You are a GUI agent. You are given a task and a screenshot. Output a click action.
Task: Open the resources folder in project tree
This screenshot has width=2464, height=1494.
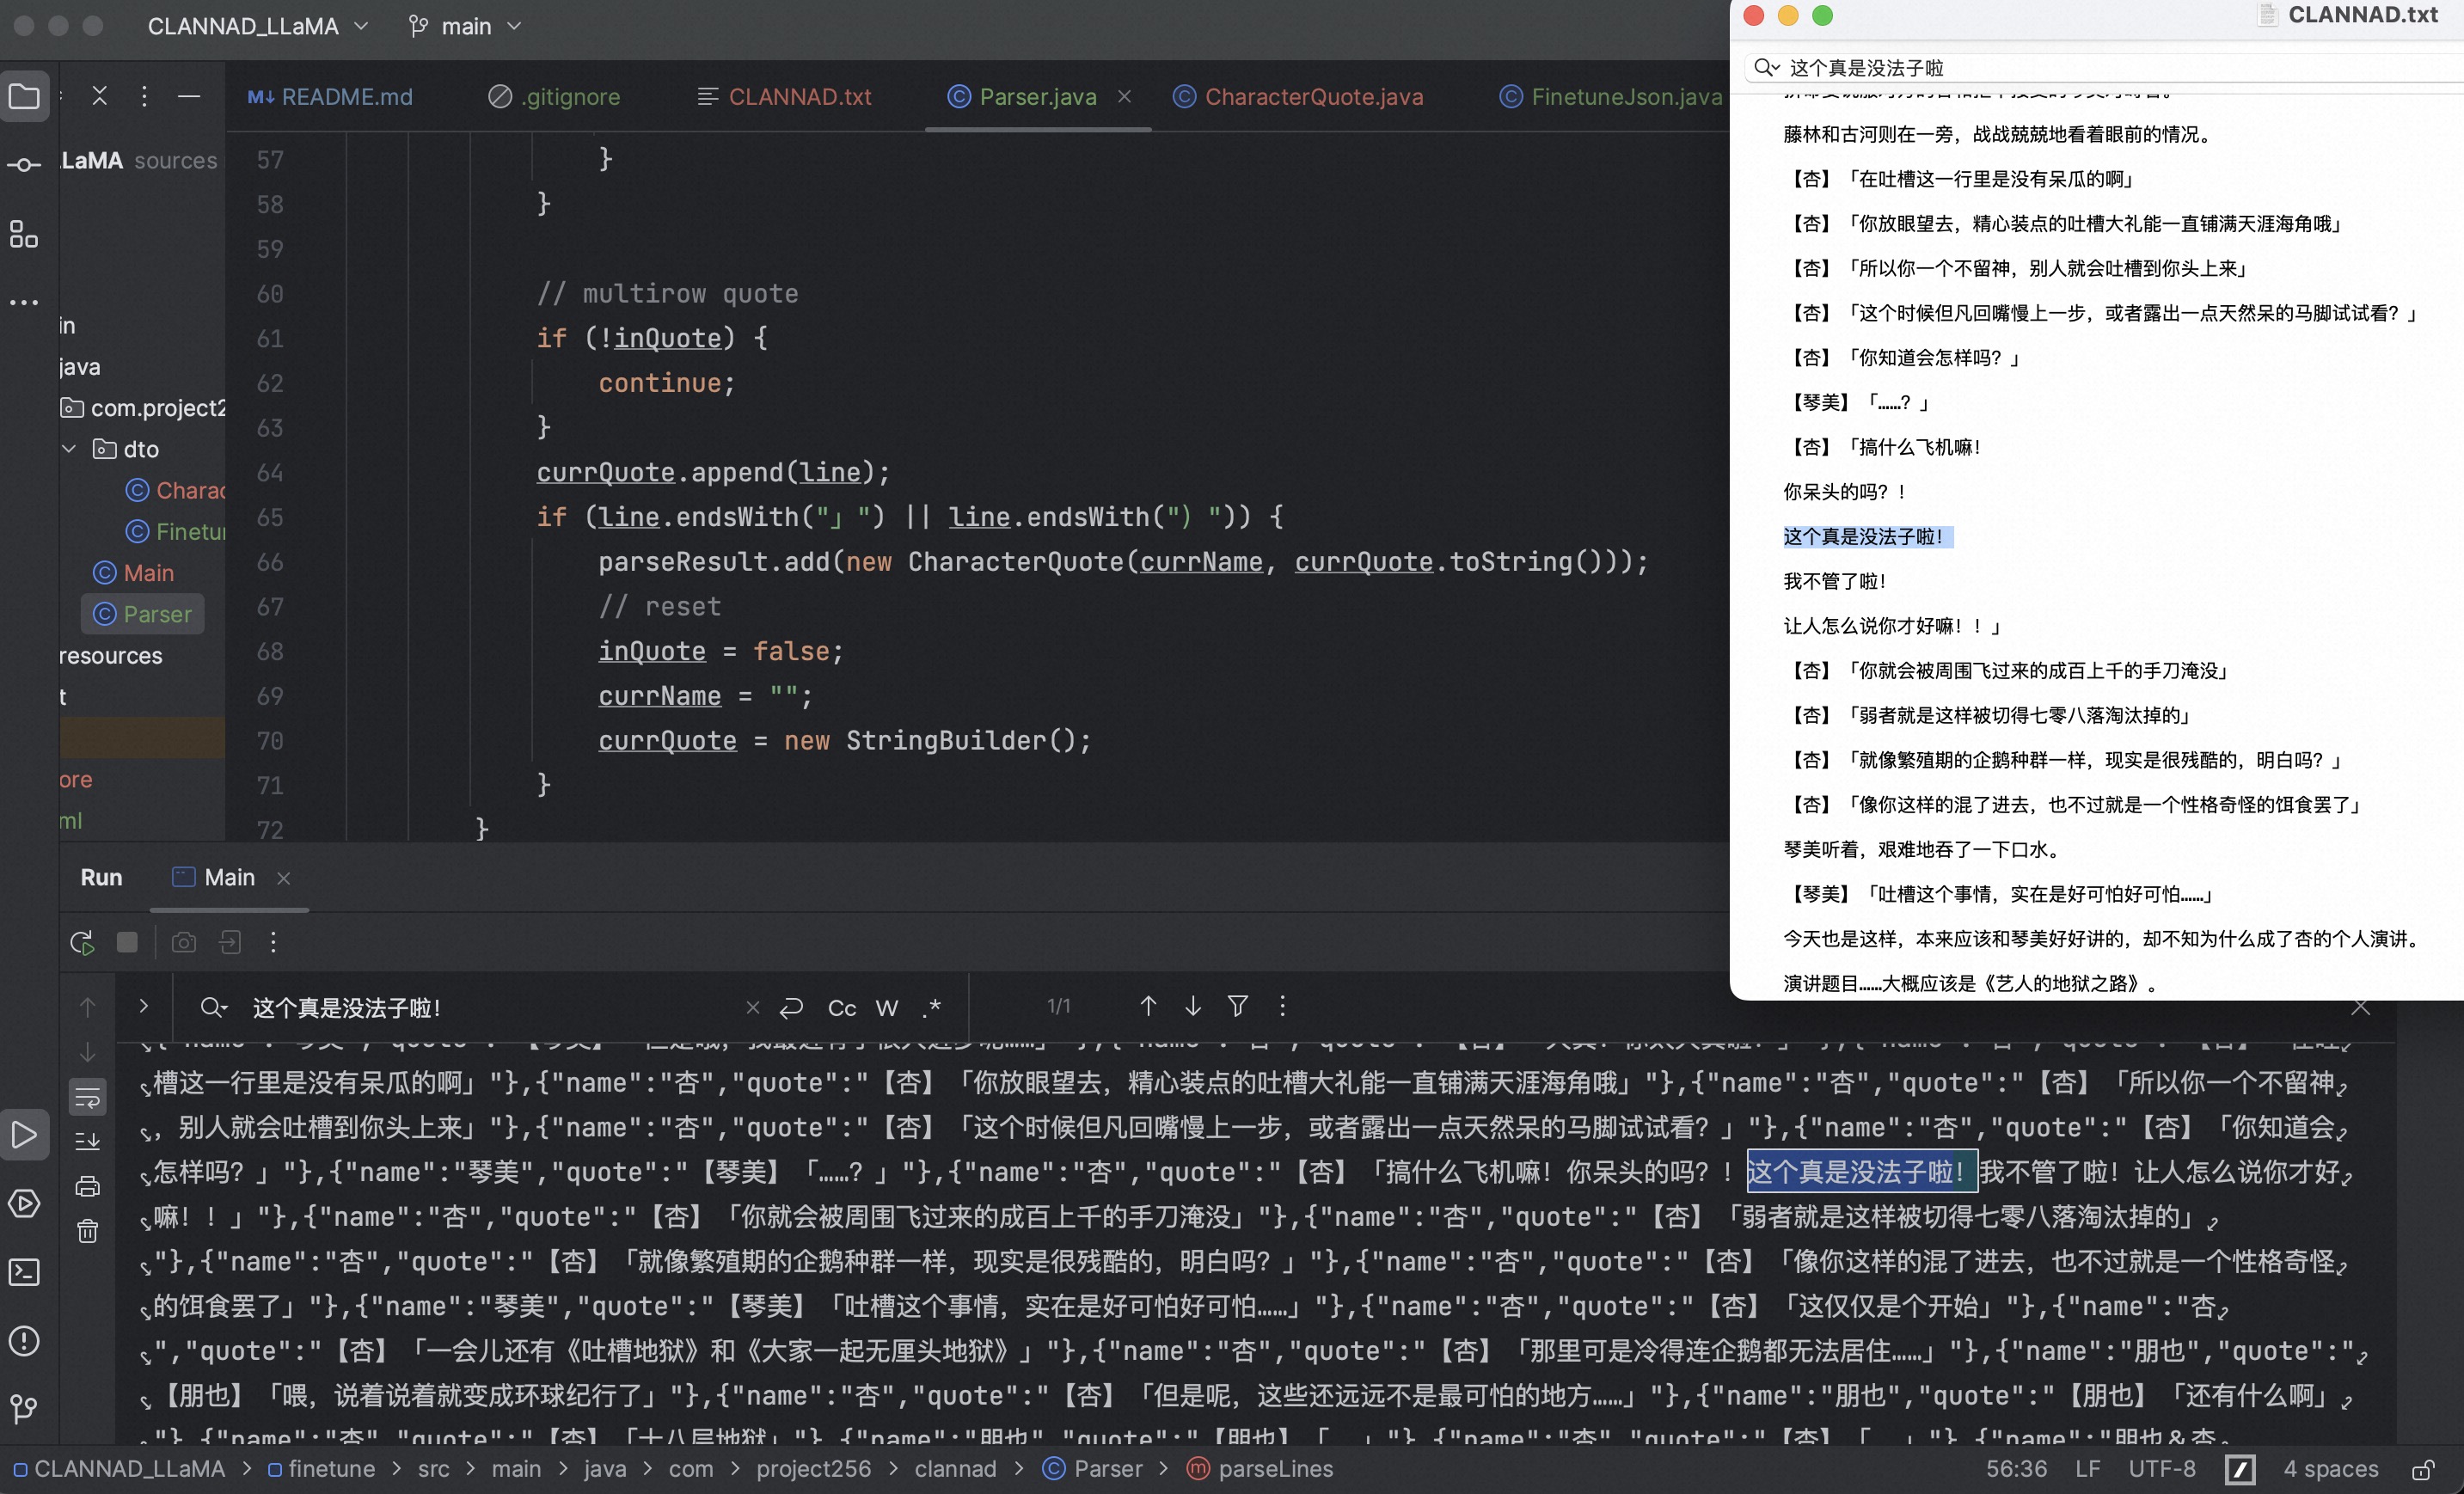pos(111,656)
